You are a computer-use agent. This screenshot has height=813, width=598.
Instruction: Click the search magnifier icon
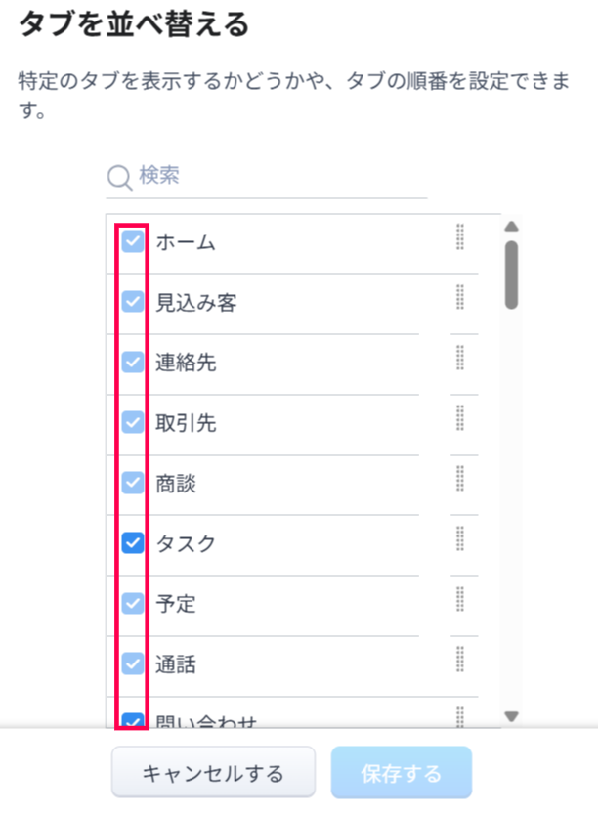[119, 177]
